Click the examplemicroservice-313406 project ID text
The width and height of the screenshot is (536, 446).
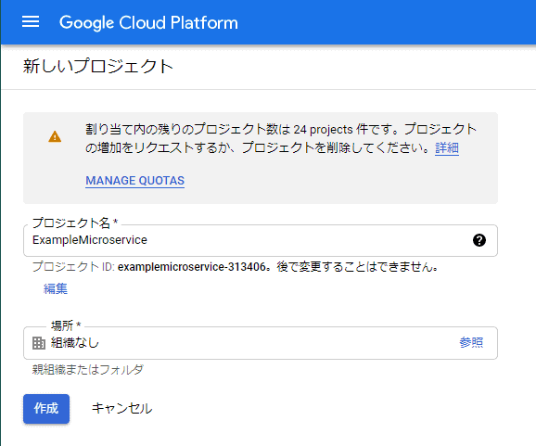[192, 267]
